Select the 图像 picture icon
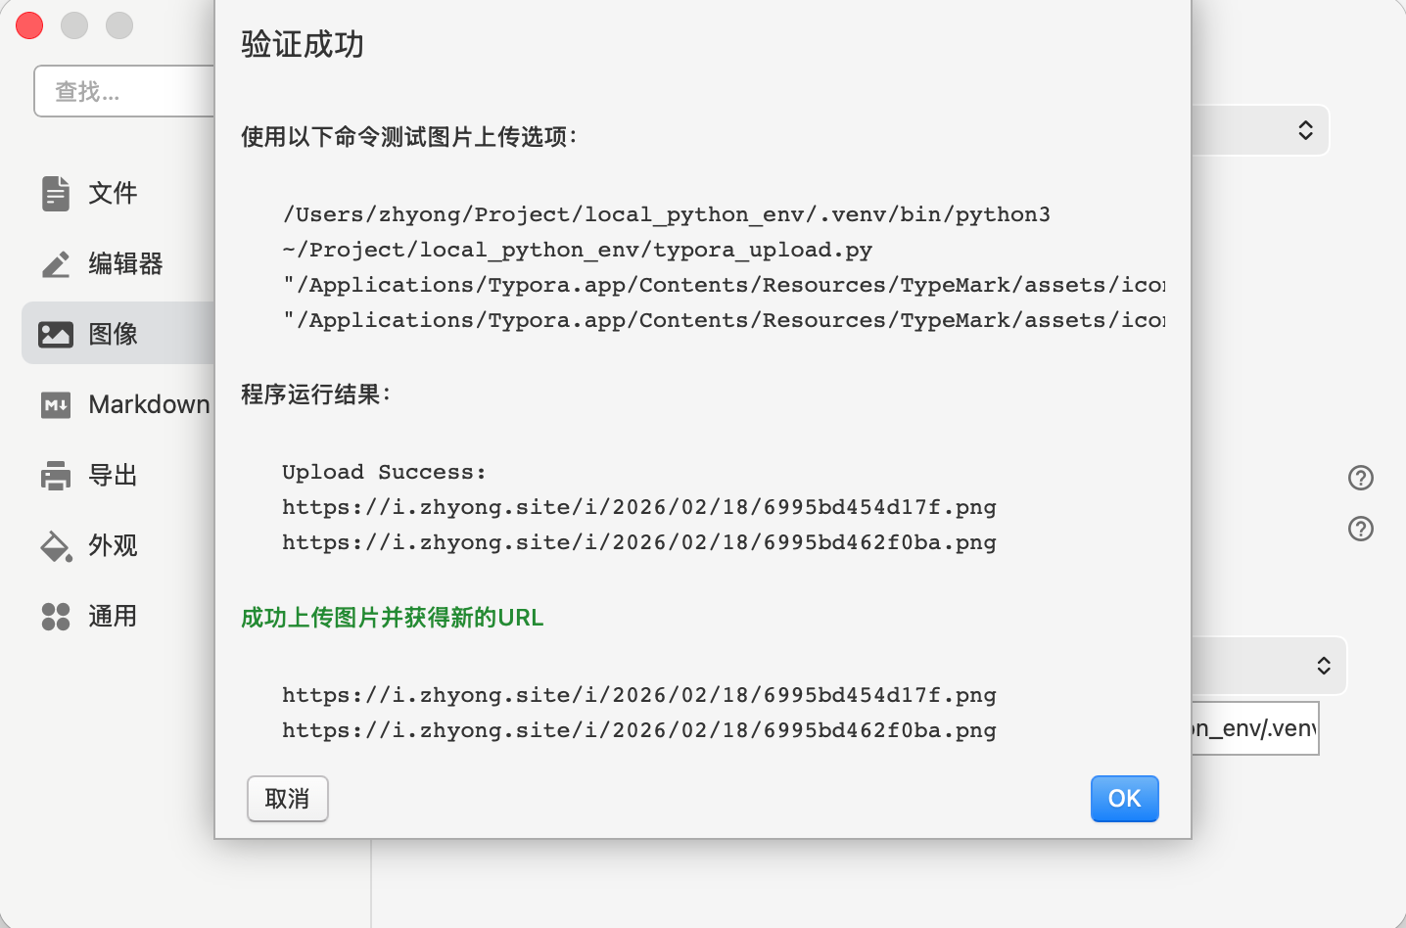1406x928 pixels. (x=56, y=335)
